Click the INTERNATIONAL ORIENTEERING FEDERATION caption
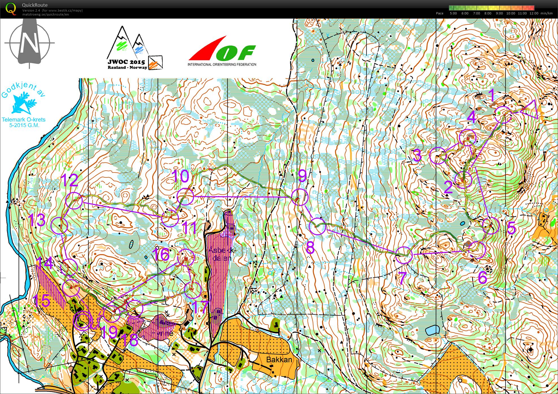This screenshot has height=394, width=558. tap(222, 65)
